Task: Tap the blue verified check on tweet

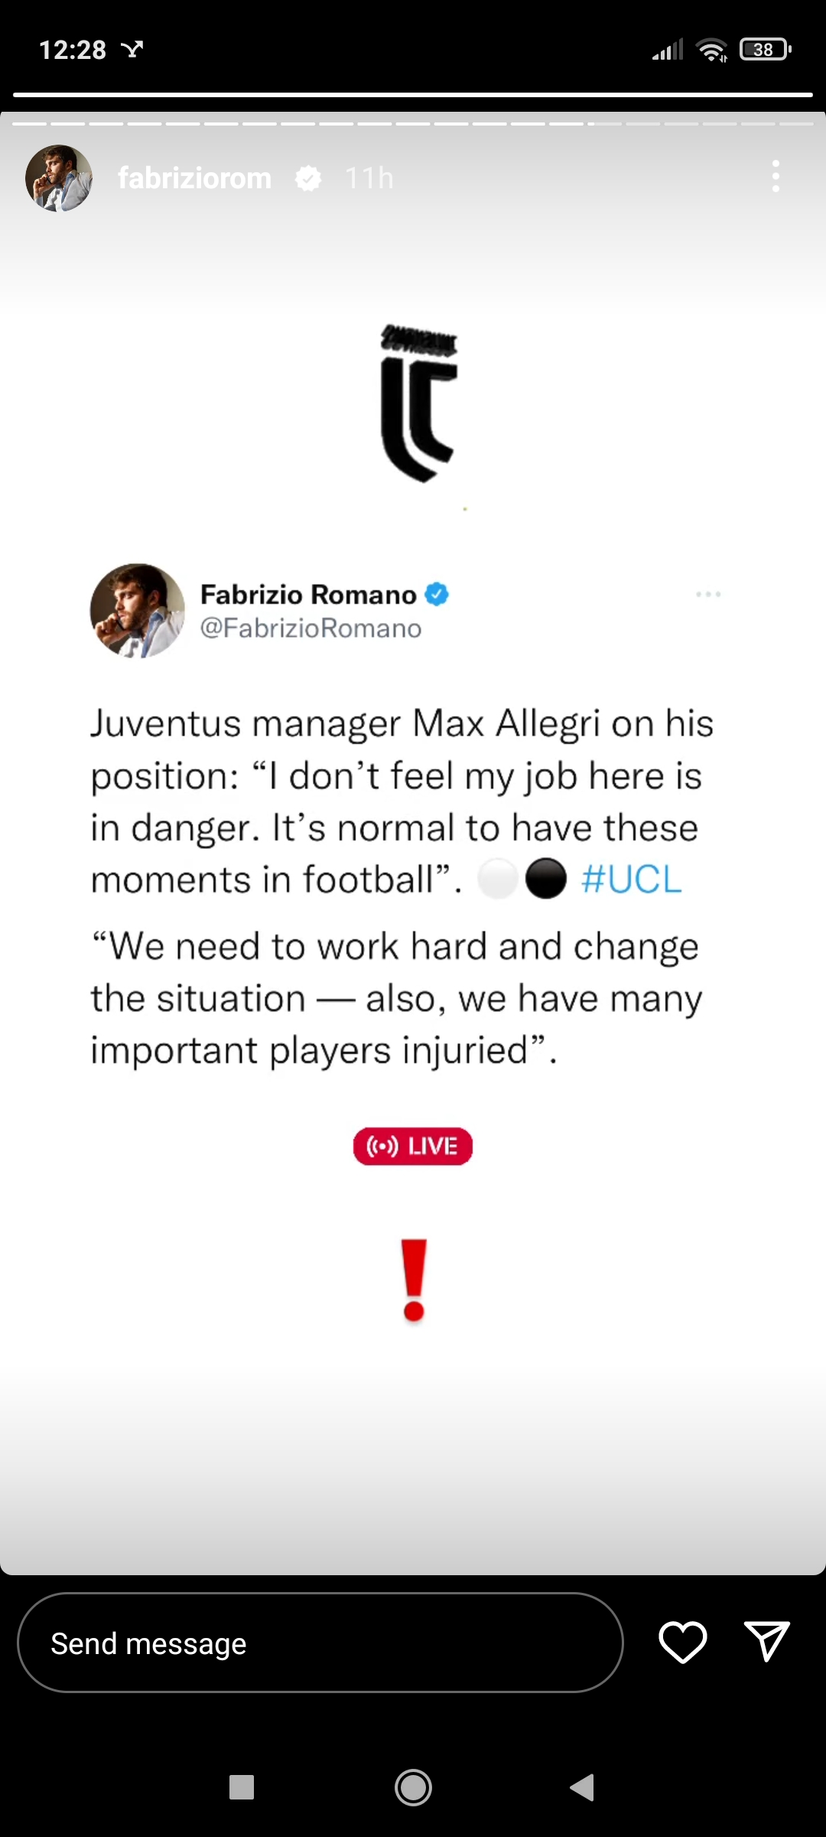Action: point(437,594)
